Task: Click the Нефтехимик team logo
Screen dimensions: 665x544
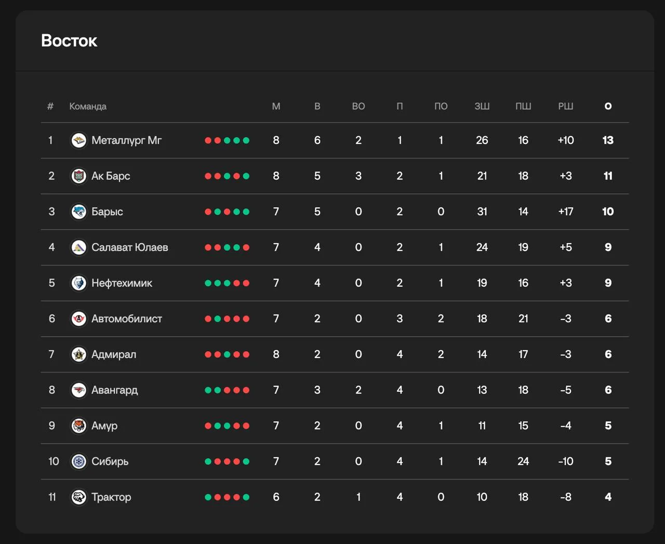Action: 78,283
